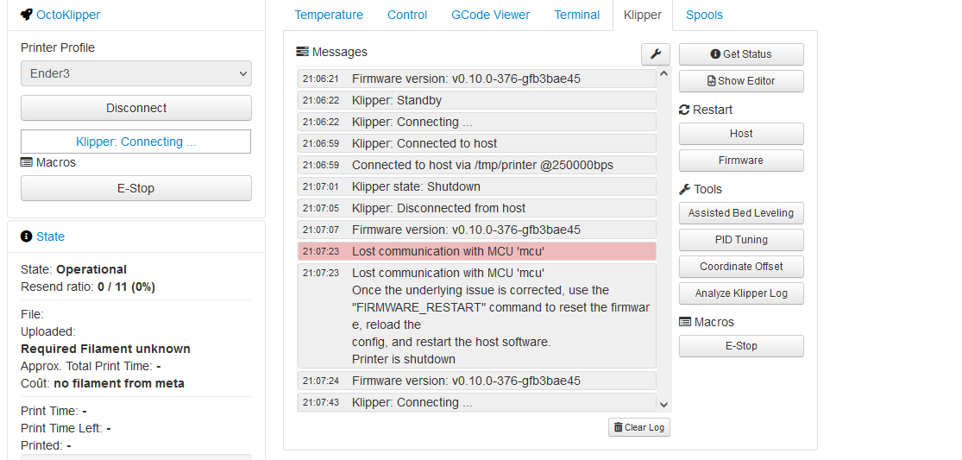Image resolution: width=962 pixels, height=460 pixels.
Task: Restart the Firmware
Action: pyautogui.click(x=741, y=161)
